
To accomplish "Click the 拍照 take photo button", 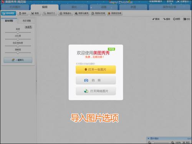I will click(96, 80).
